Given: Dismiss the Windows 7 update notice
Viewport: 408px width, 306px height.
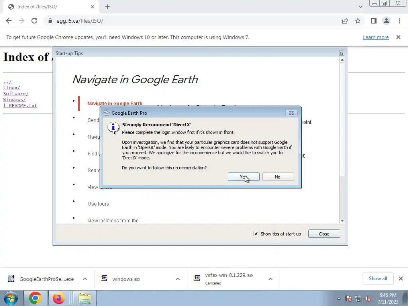Looking at the screenshot, I should coord(398,37).
